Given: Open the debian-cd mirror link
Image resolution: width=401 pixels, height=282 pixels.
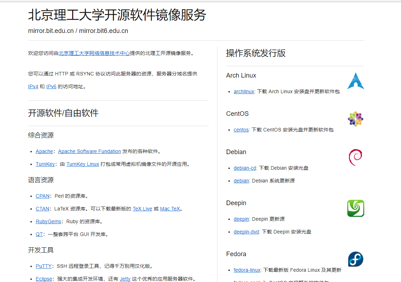Looking at the screenshot, I should (x=245, y=168).
